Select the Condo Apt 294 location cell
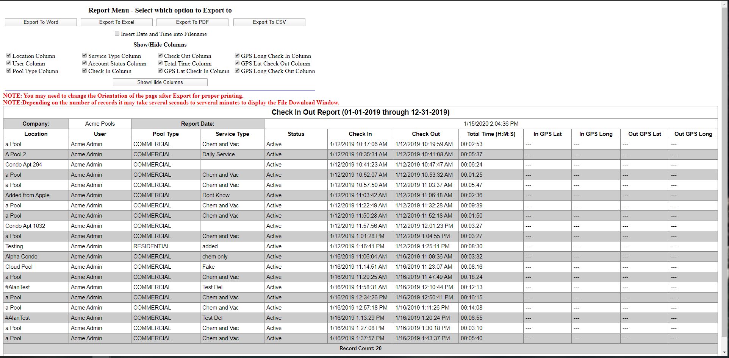 pyautogui.click(x=23, y=165)
